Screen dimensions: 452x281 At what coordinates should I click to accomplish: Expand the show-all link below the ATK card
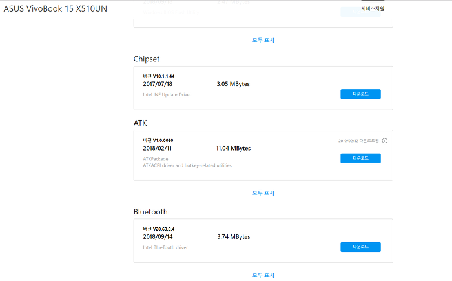[263, 193]
